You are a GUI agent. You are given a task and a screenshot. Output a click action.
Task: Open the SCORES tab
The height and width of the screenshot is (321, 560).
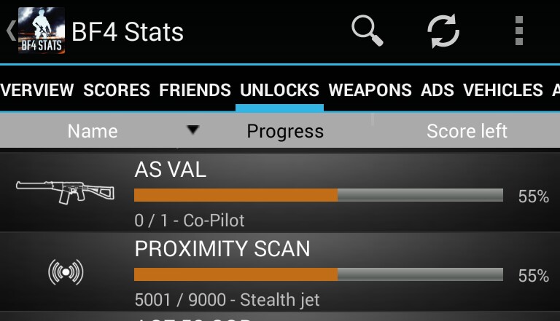(x=117, y=90)
